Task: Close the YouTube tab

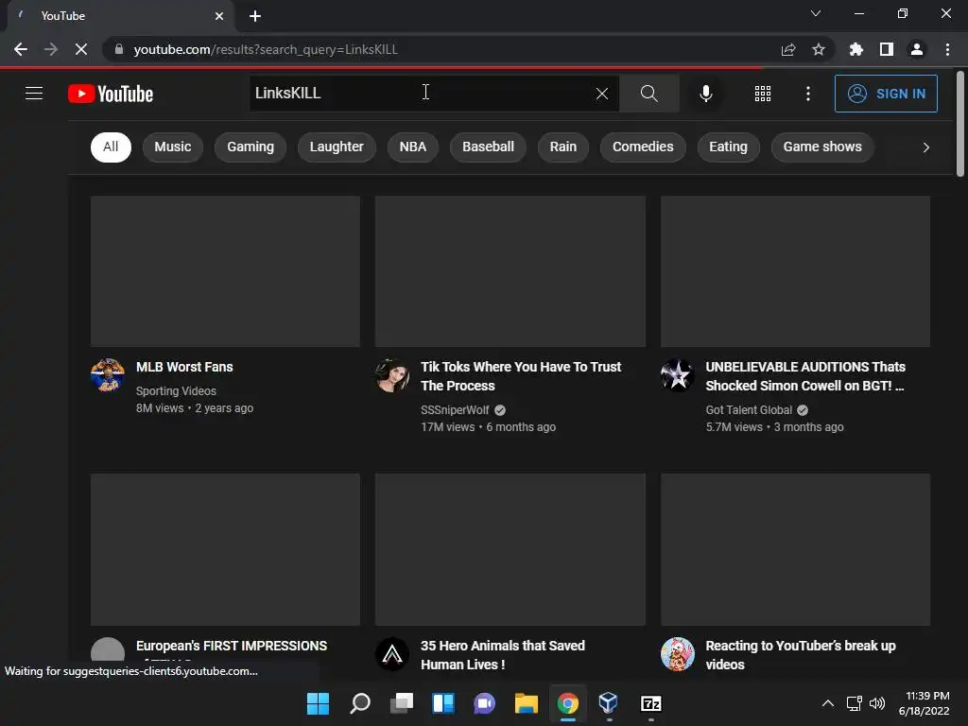Action: 219,16
